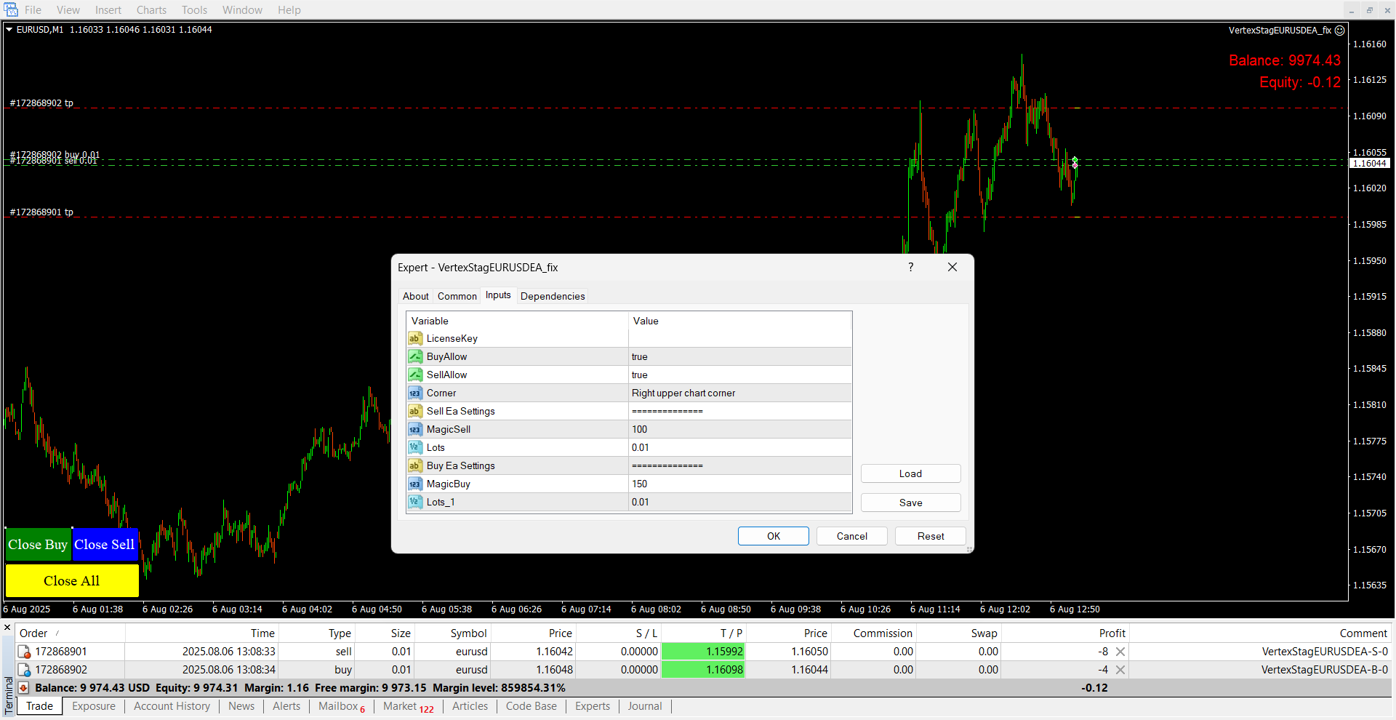Close order 172868902 with its X icon

pos(1120,670)
